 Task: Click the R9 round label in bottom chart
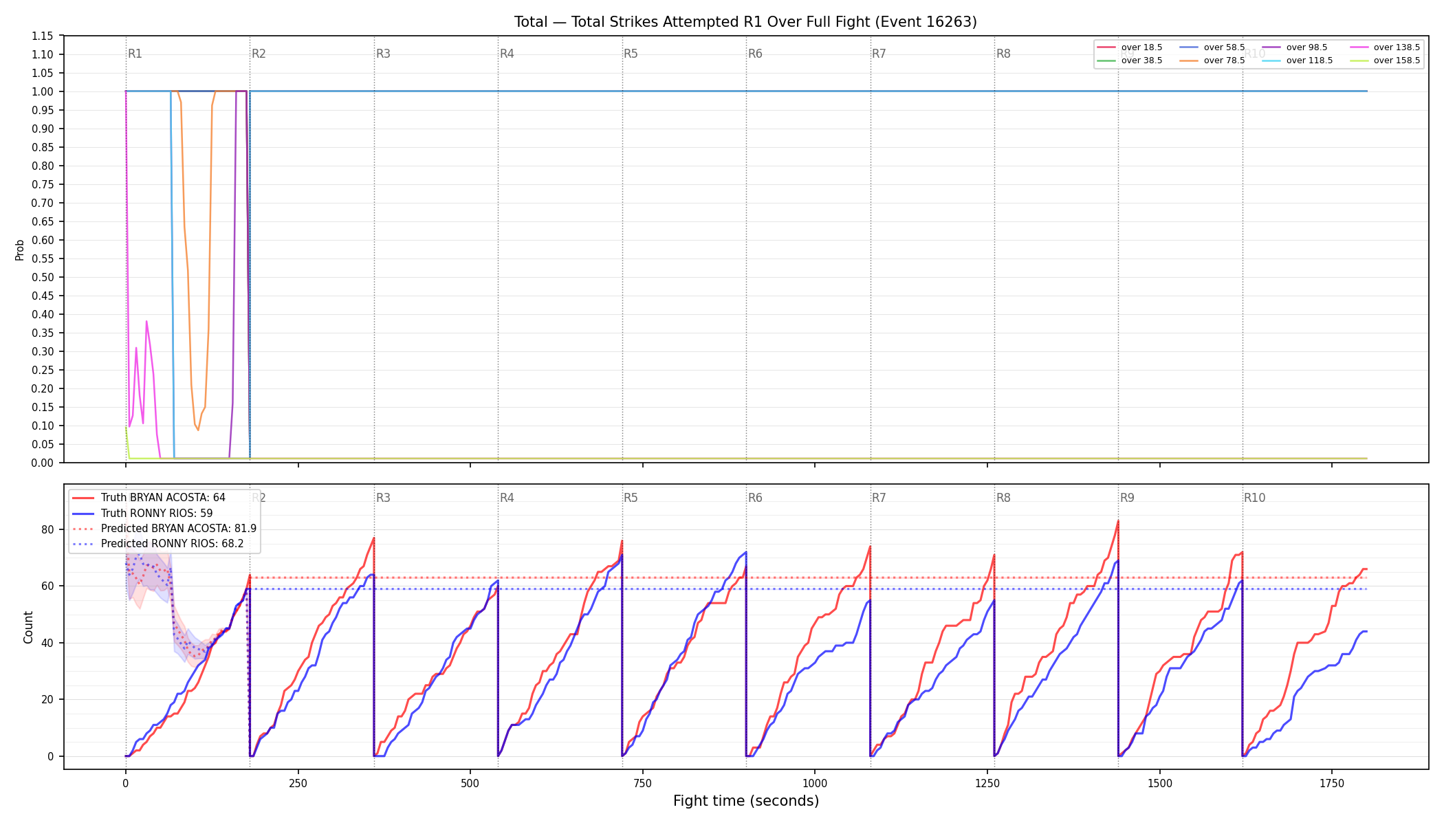pos(1127,498)
